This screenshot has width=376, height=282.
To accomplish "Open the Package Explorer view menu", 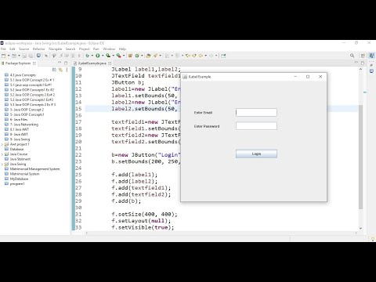I will pos(67,70).
